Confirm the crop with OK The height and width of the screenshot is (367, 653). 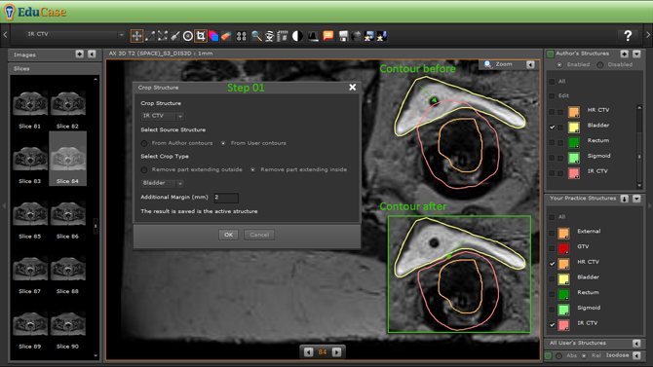click(228, 235)
